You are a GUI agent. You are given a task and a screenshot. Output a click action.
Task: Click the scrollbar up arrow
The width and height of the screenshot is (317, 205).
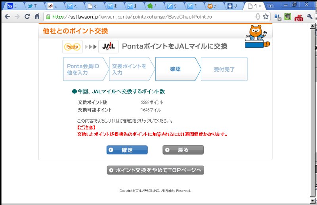point(313,26)
